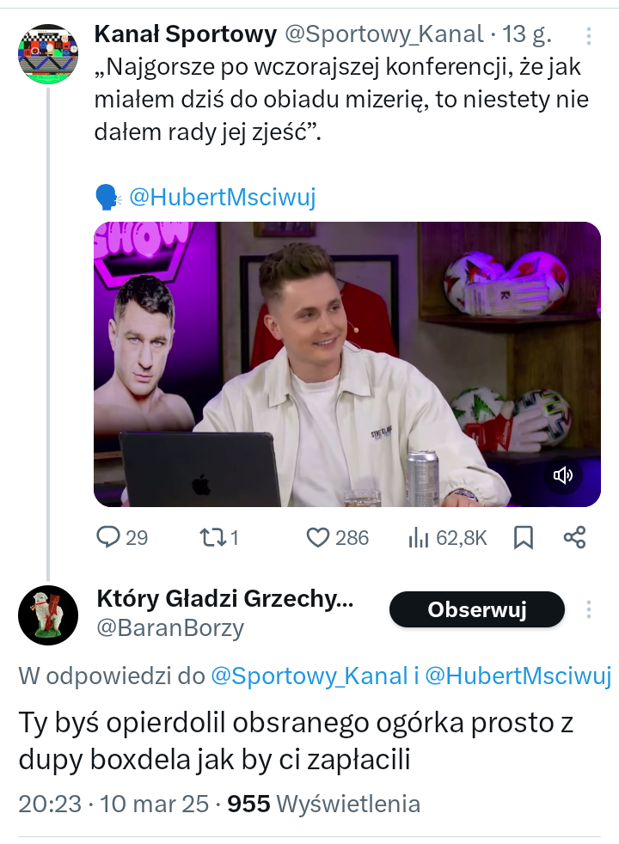Open the Który Gładzi Grzechy display name
Screen dimensions: 619x844
point(224,599)
